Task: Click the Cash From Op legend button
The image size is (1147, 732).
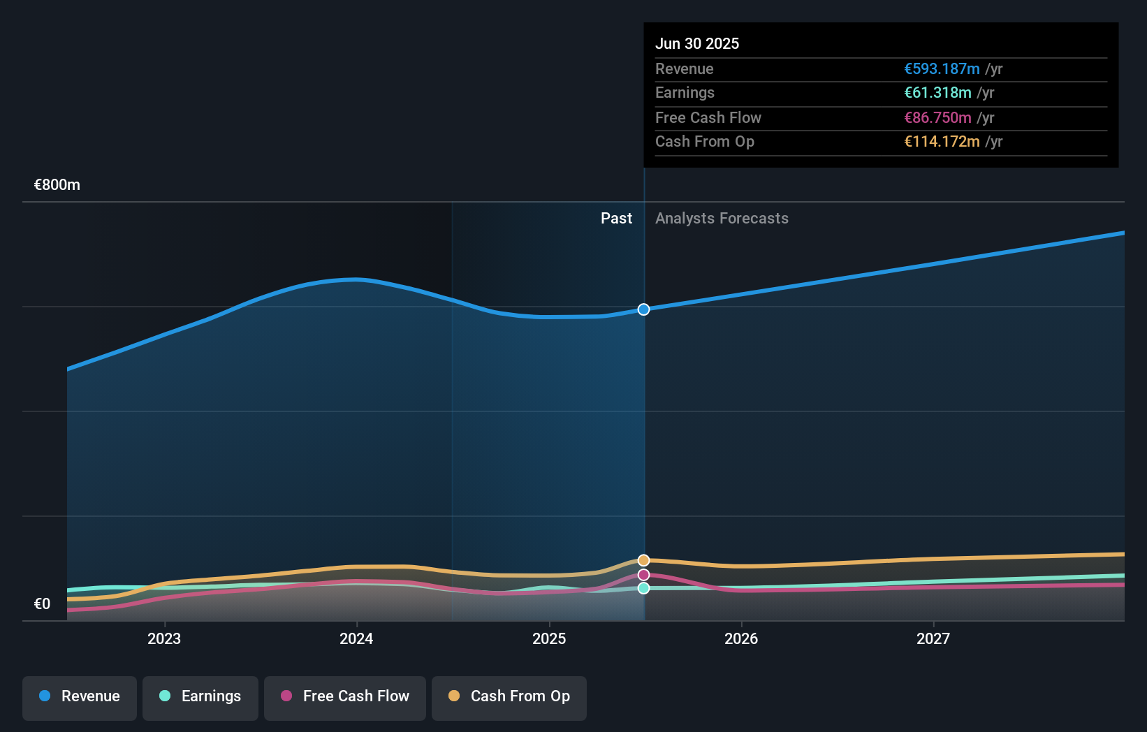Action: (509, 698)
